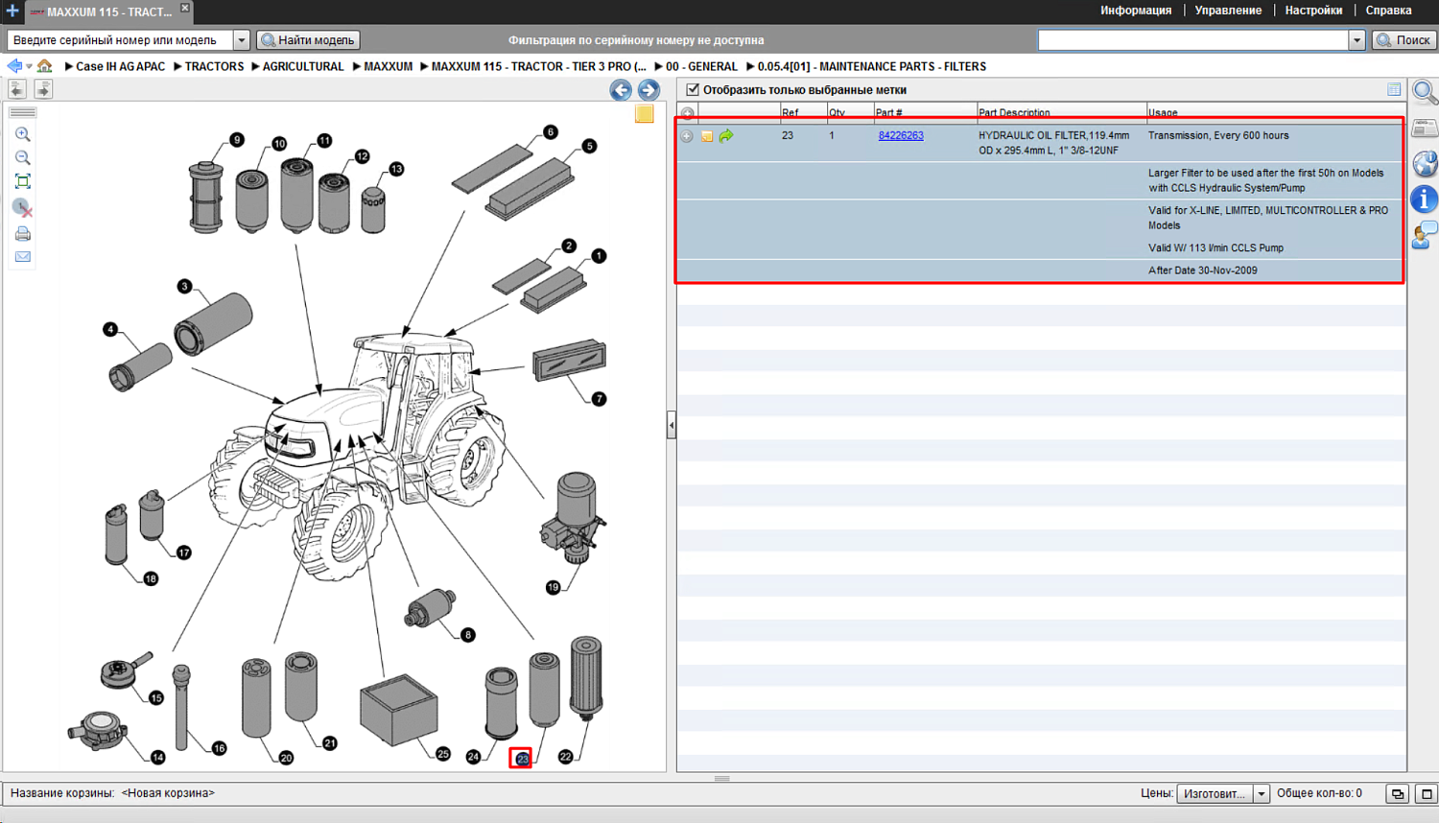The height and width of the screenshot is (823, 1439).
Task: Click the maximize panel icon in status bar
Action: (x=1427, y=793)
